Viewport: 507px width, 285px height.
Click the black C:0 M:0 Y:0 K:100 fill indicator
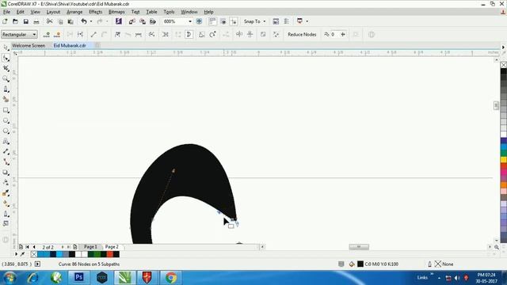[x=360, y=264]
